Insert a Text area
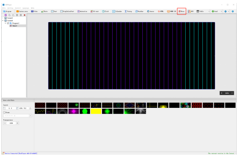Image resolution: width=238 pixels, height=156 pixels. tap(54, 12)
